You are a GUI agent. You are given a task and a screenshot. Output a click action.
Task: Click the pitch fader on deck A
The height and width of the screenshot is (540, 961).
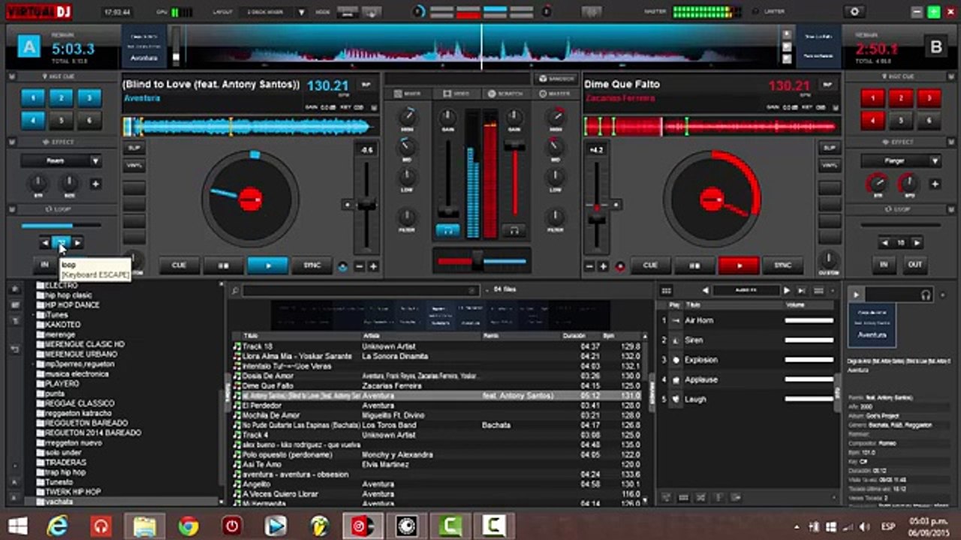tap(366, 204)
